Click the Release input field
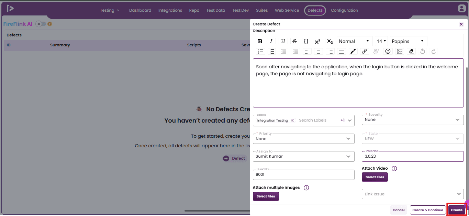The image size is (469, 216). coord(413,156)
